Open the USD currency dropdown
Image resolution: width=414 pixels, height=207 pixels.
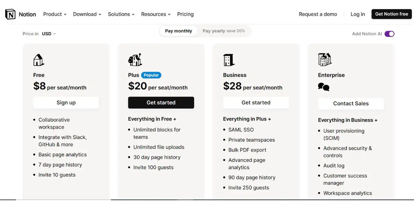(49, 34)
